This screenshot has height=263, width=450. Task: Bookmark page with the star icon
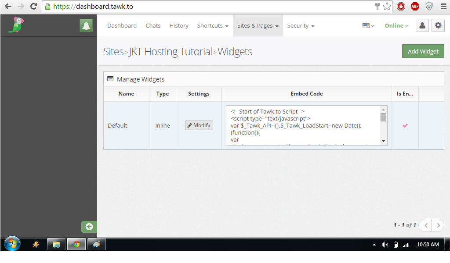[x=387, y=6]
